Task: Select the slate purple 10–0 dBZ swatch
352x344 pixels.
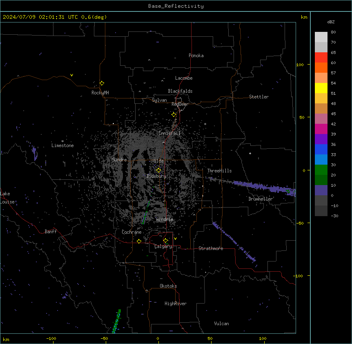Action: click(x=321, y=190)
